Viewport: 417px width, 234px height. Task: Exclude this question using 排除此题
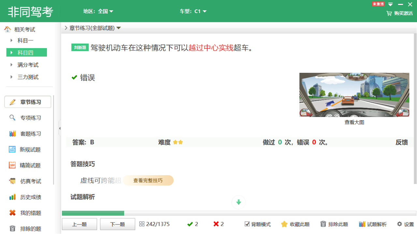click(335, 224)
